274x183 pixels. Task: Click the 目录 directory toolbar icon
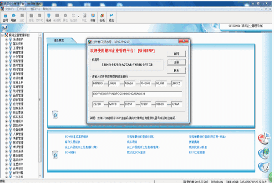click(x=31, y=18)
